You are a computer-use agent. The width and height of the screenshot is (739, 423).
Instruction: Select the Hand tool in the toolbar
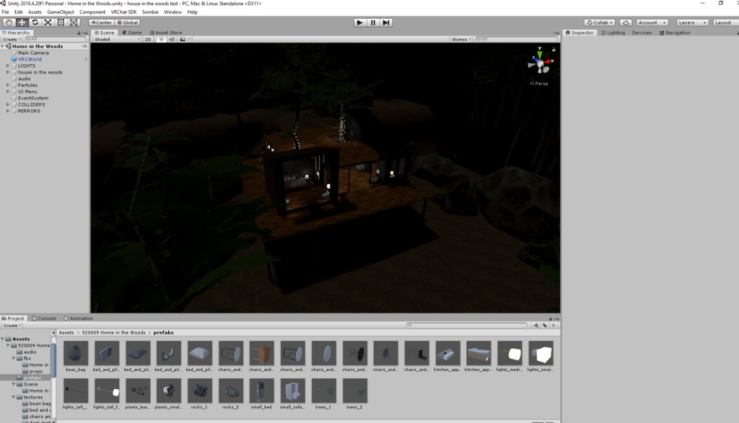click(9, 22)
